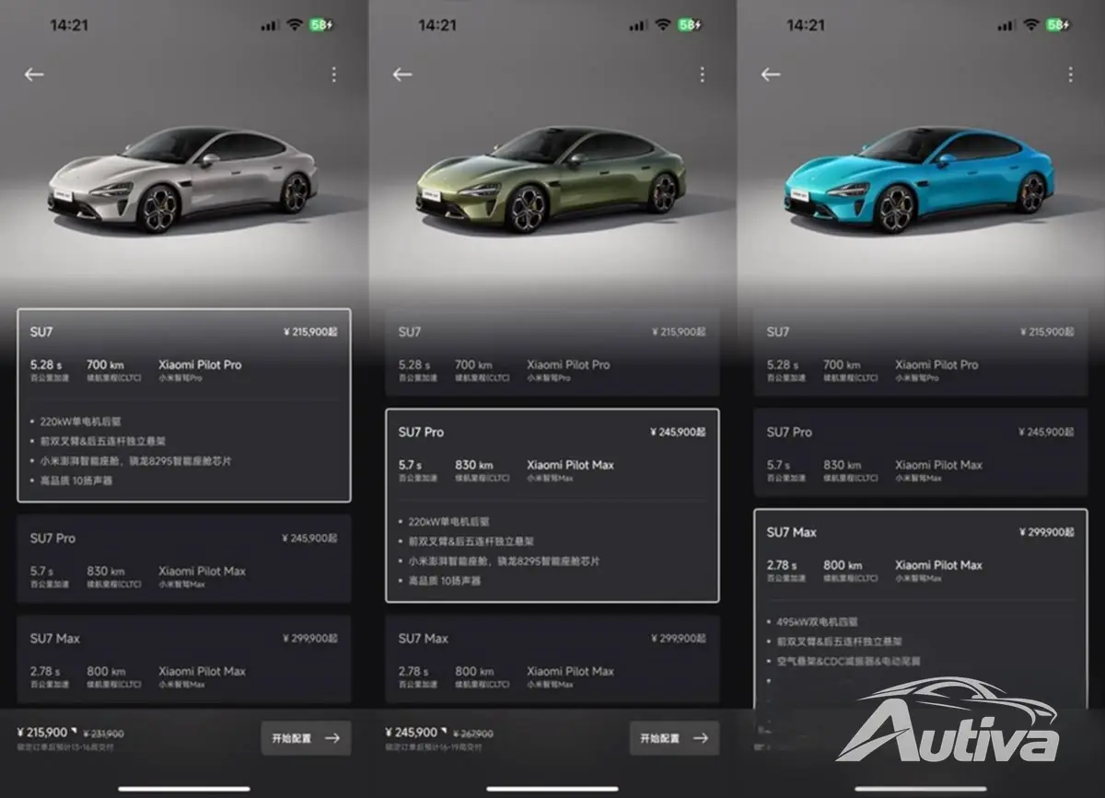Tap the green SU7 car image
Image resolution: width=1105 pixels, height=798 pixels.
tap(551, 180)
